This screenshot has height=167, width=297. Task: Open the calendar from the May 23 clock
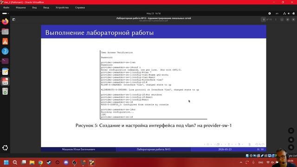(154, 13)
